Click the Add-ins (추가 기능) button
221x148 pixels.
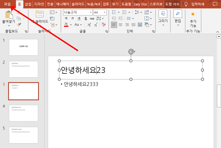click(193, 20)
